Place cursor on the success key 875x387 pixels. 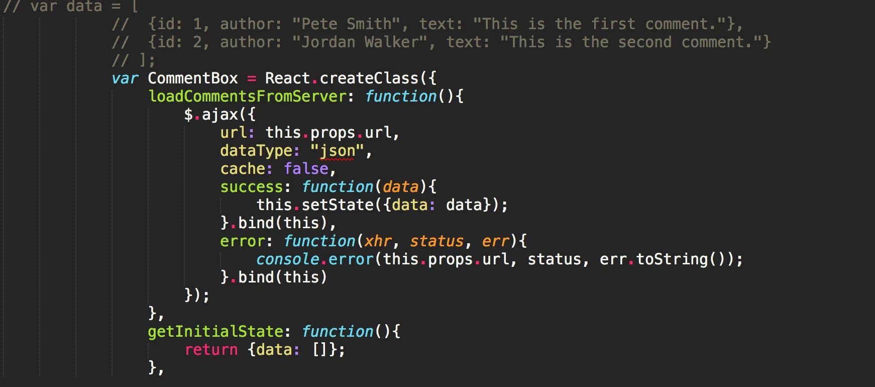[252, 187]
